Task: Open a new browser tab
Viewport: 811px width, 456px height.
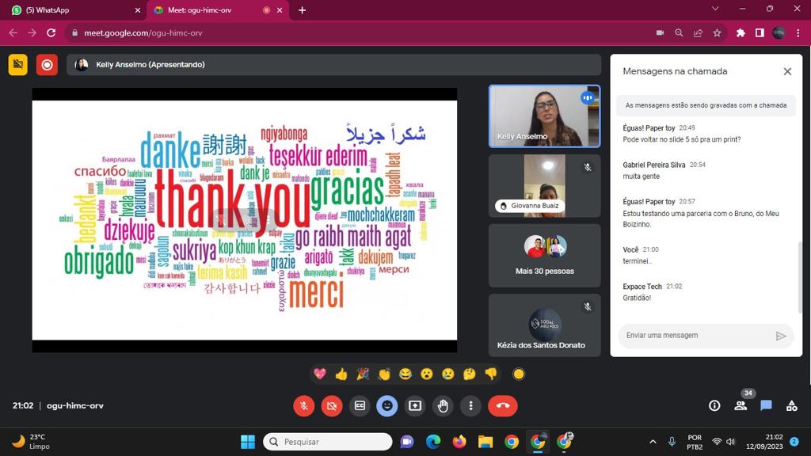Action: pos(302,10)
